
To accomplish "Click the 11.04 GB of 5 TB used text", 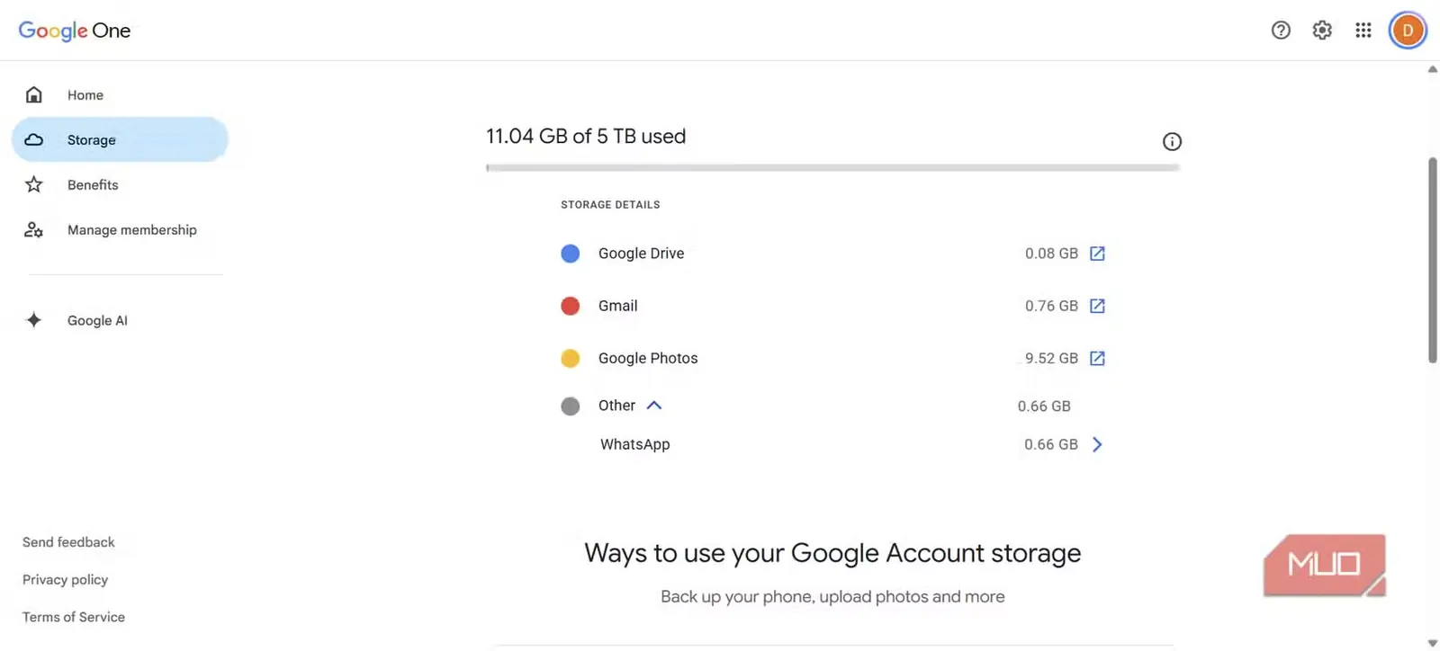I will coord(586,136).
